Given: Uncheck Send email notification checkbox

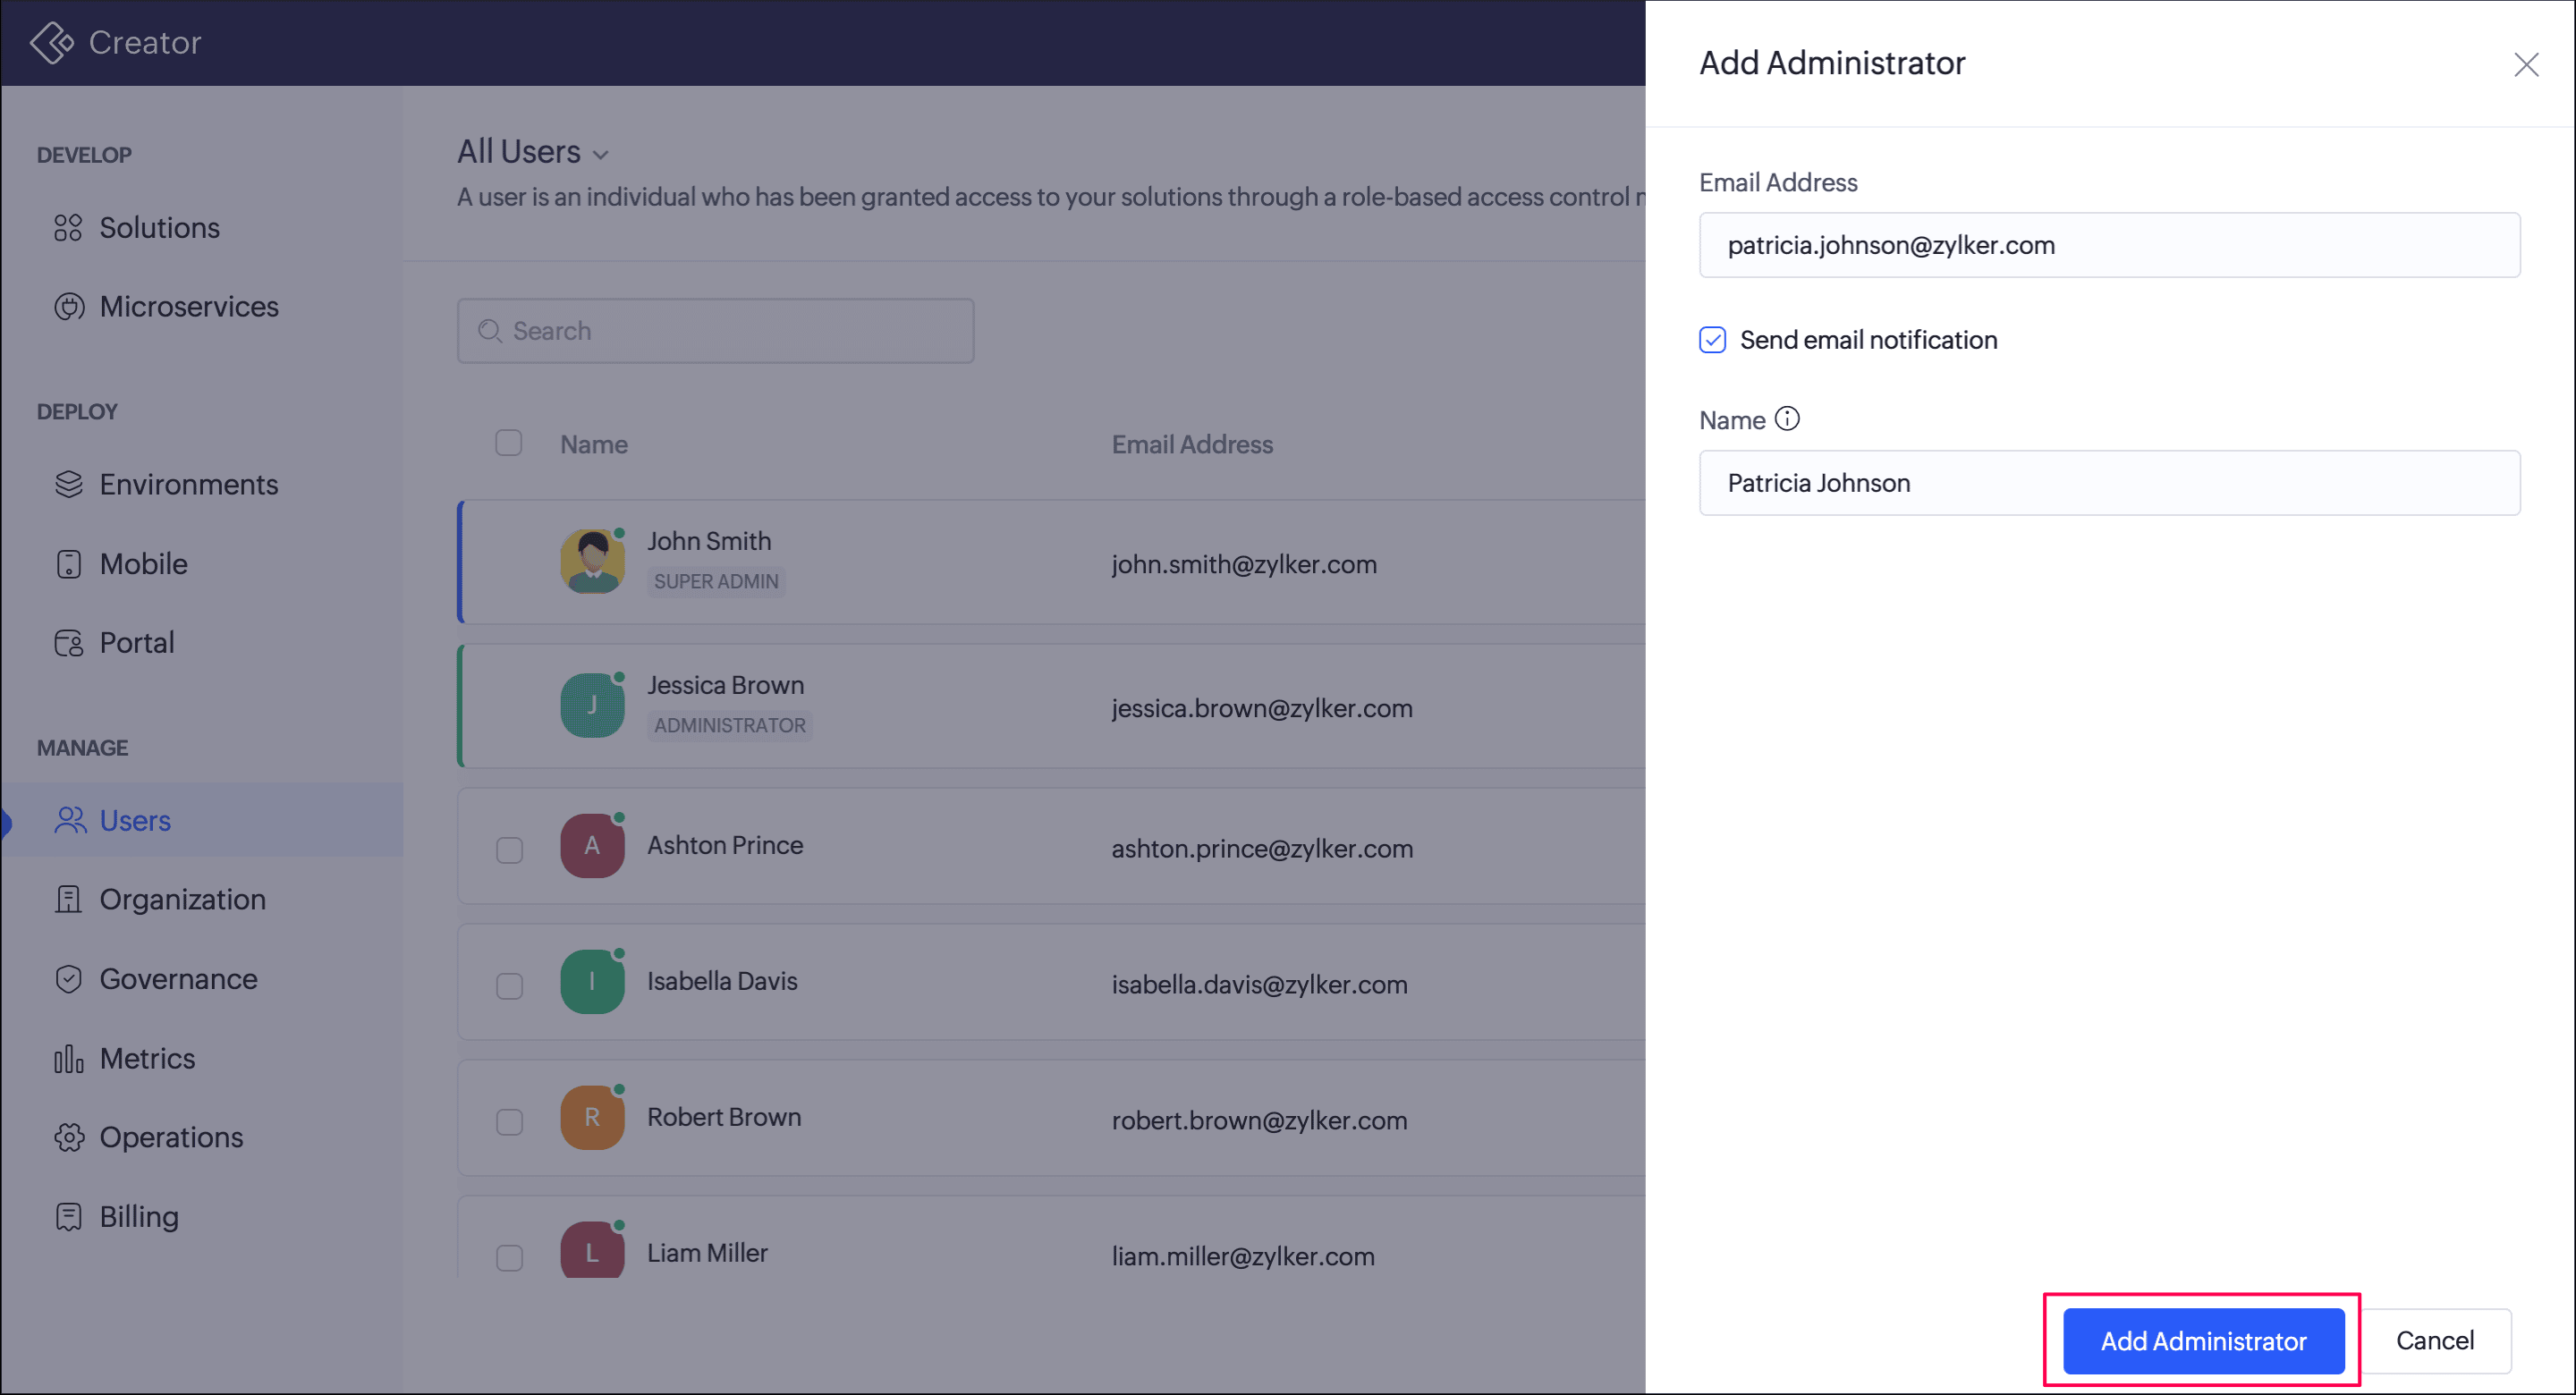Looking at the screenshot, I should click(1712, 340).
